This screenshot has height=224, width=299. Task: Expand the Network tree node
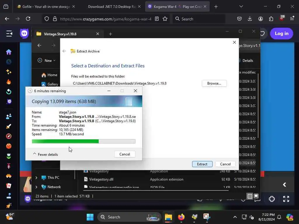coord(36,187)
